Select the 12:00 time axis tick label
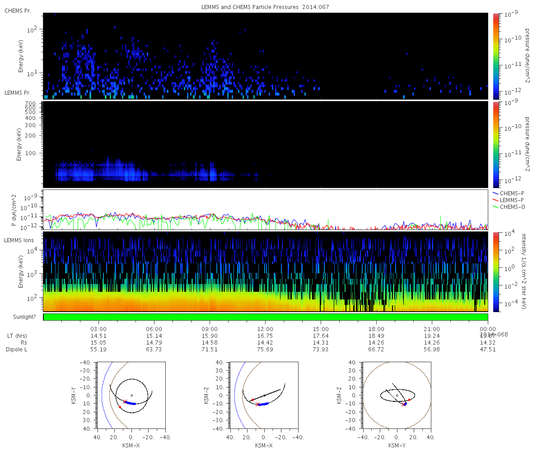 265,329
